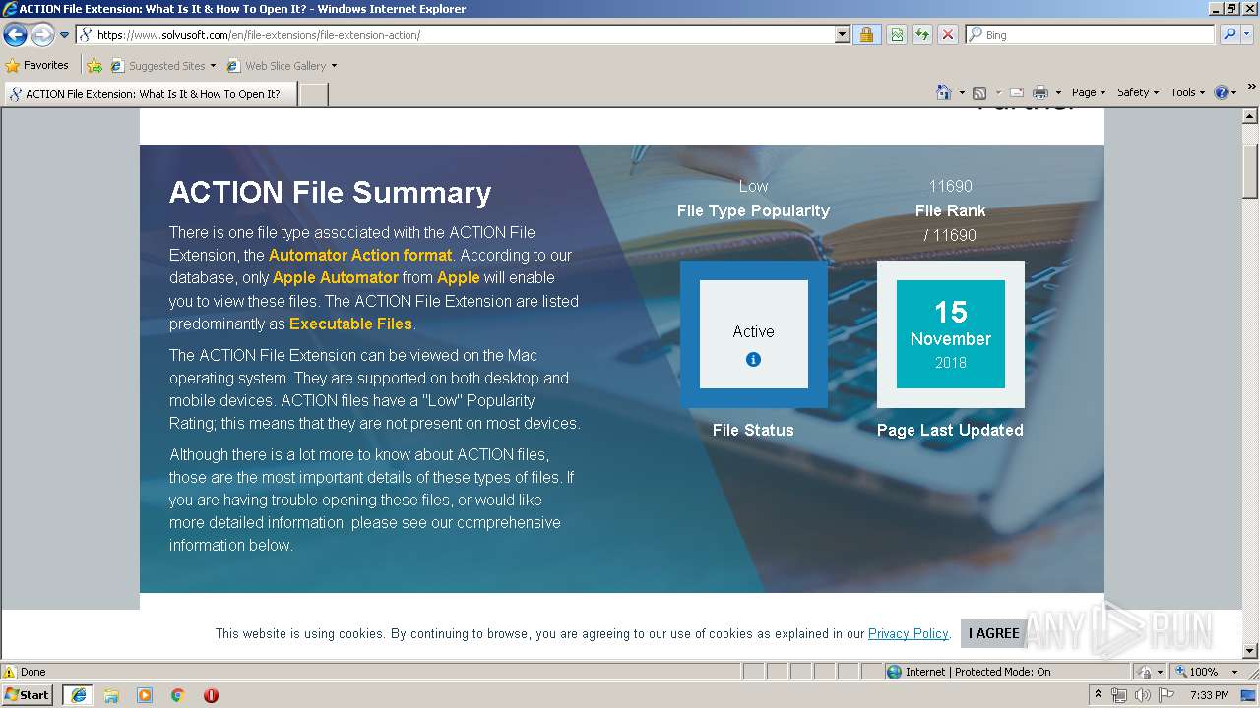
Task: Launch Windows Media Player from taskbar
Action: click(x=145, y=695)
